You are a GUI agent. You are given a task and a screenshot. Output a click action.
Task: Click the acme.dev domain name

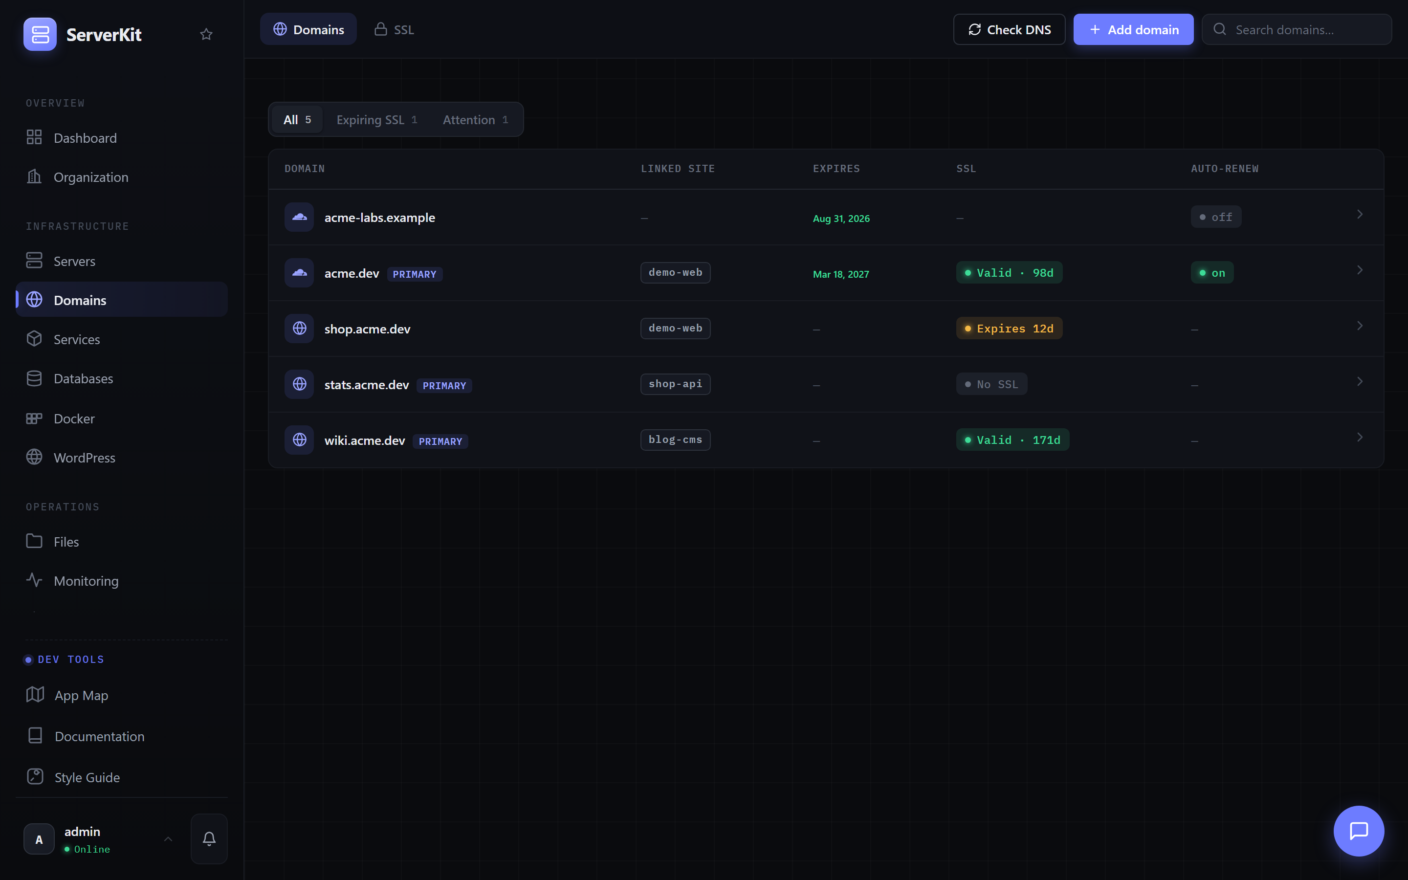pos(352,273)
